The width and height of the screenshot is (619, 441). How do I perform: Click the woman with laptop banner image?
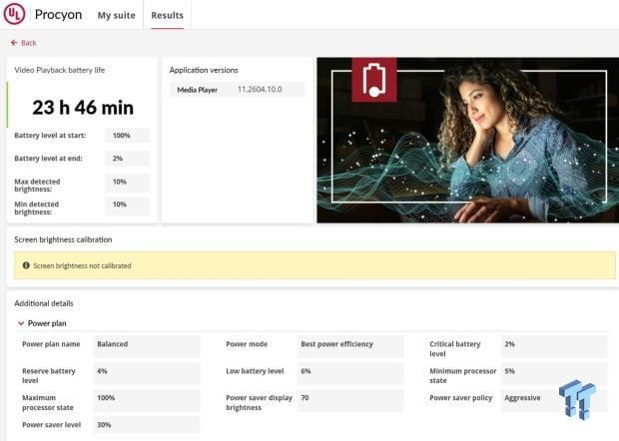pyautogui.click(x=468, y=140)
